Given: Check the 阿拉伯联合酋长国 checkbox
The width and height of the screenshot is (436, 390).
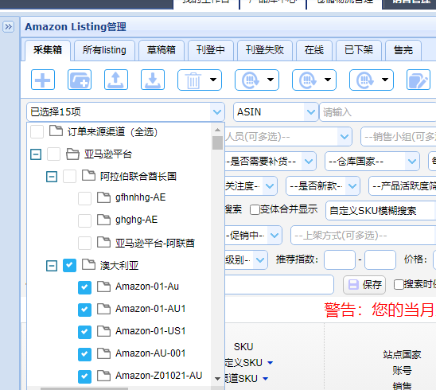Looking at the screenshot, I should pyautogui.click(x=69, y=177).
